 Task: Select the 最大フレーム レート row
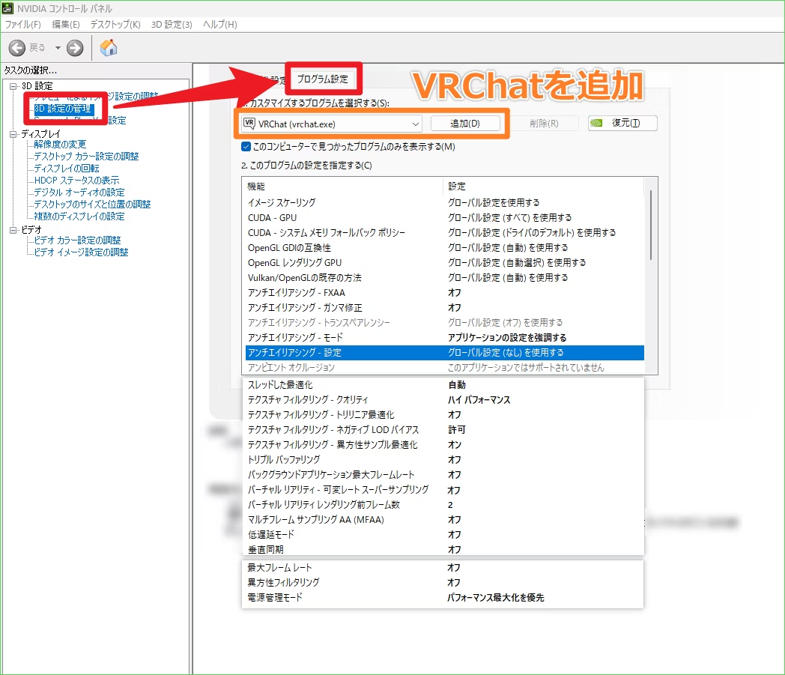pos(445,568)
